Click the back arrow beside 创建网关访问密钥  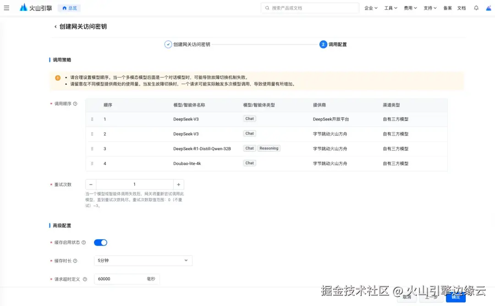click(55, 27)
